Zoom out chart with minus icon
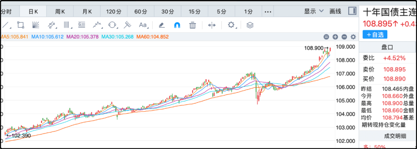 point(344,37)
